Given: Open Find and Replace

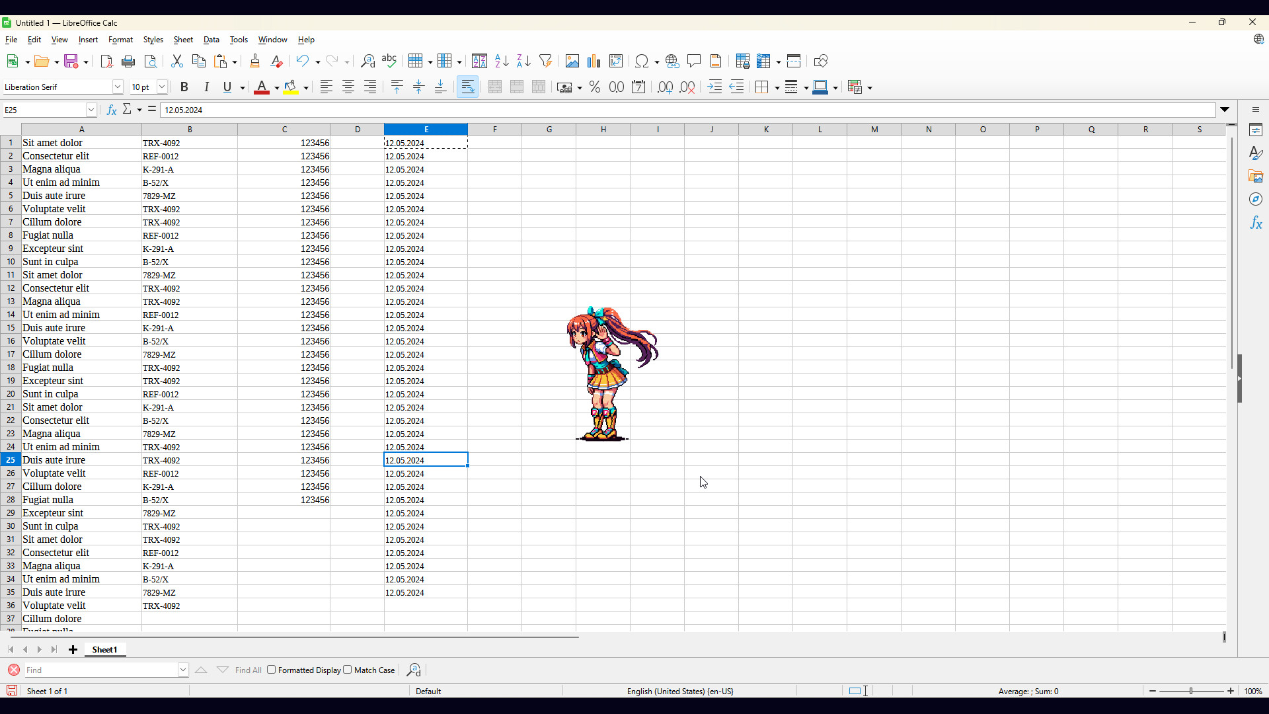Looking at the screenshot, I should click(x=368, y=61).
